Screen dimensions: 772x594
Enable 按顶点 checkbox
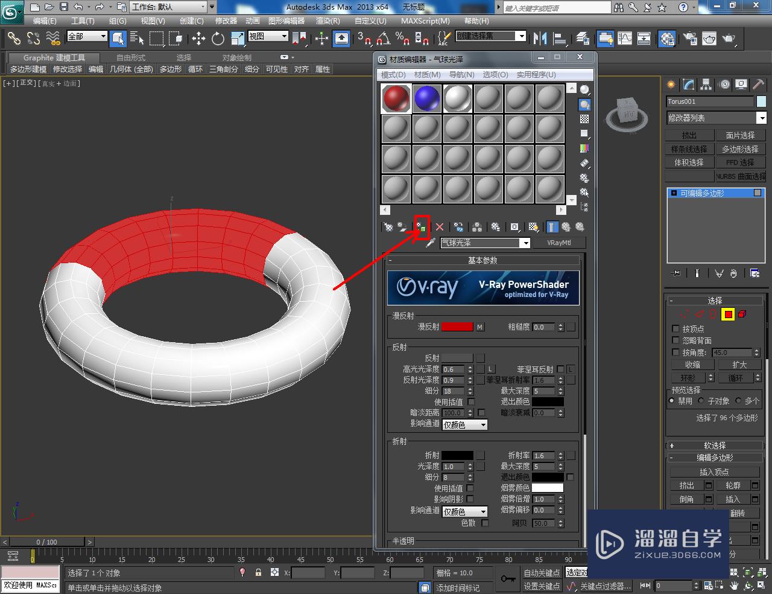click(x=675, y=329)
